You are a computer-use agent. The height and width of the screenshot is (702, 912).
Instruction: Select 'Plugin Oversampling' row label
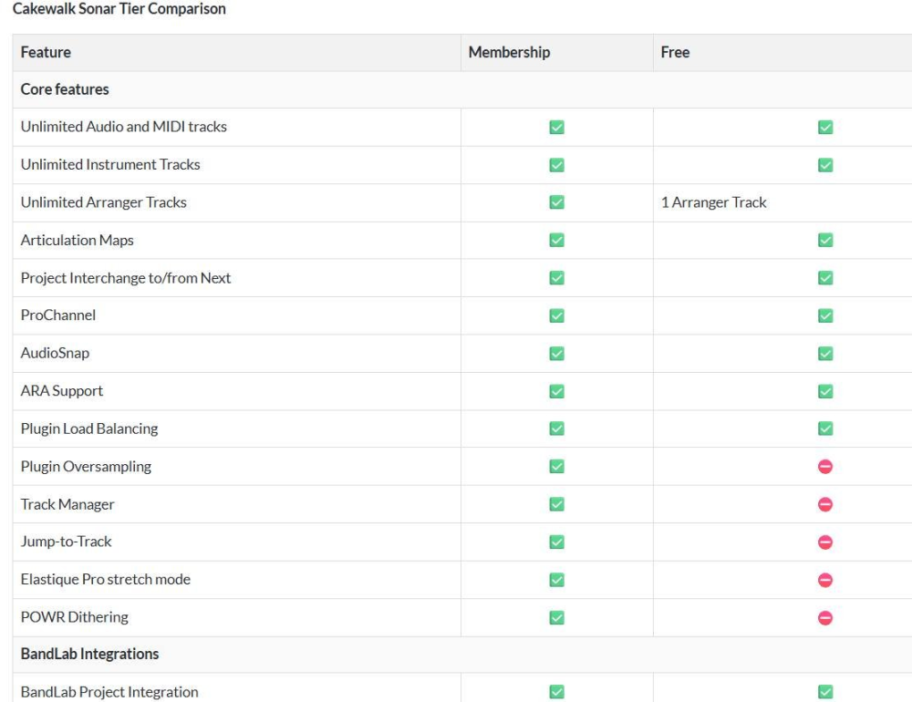86,467
